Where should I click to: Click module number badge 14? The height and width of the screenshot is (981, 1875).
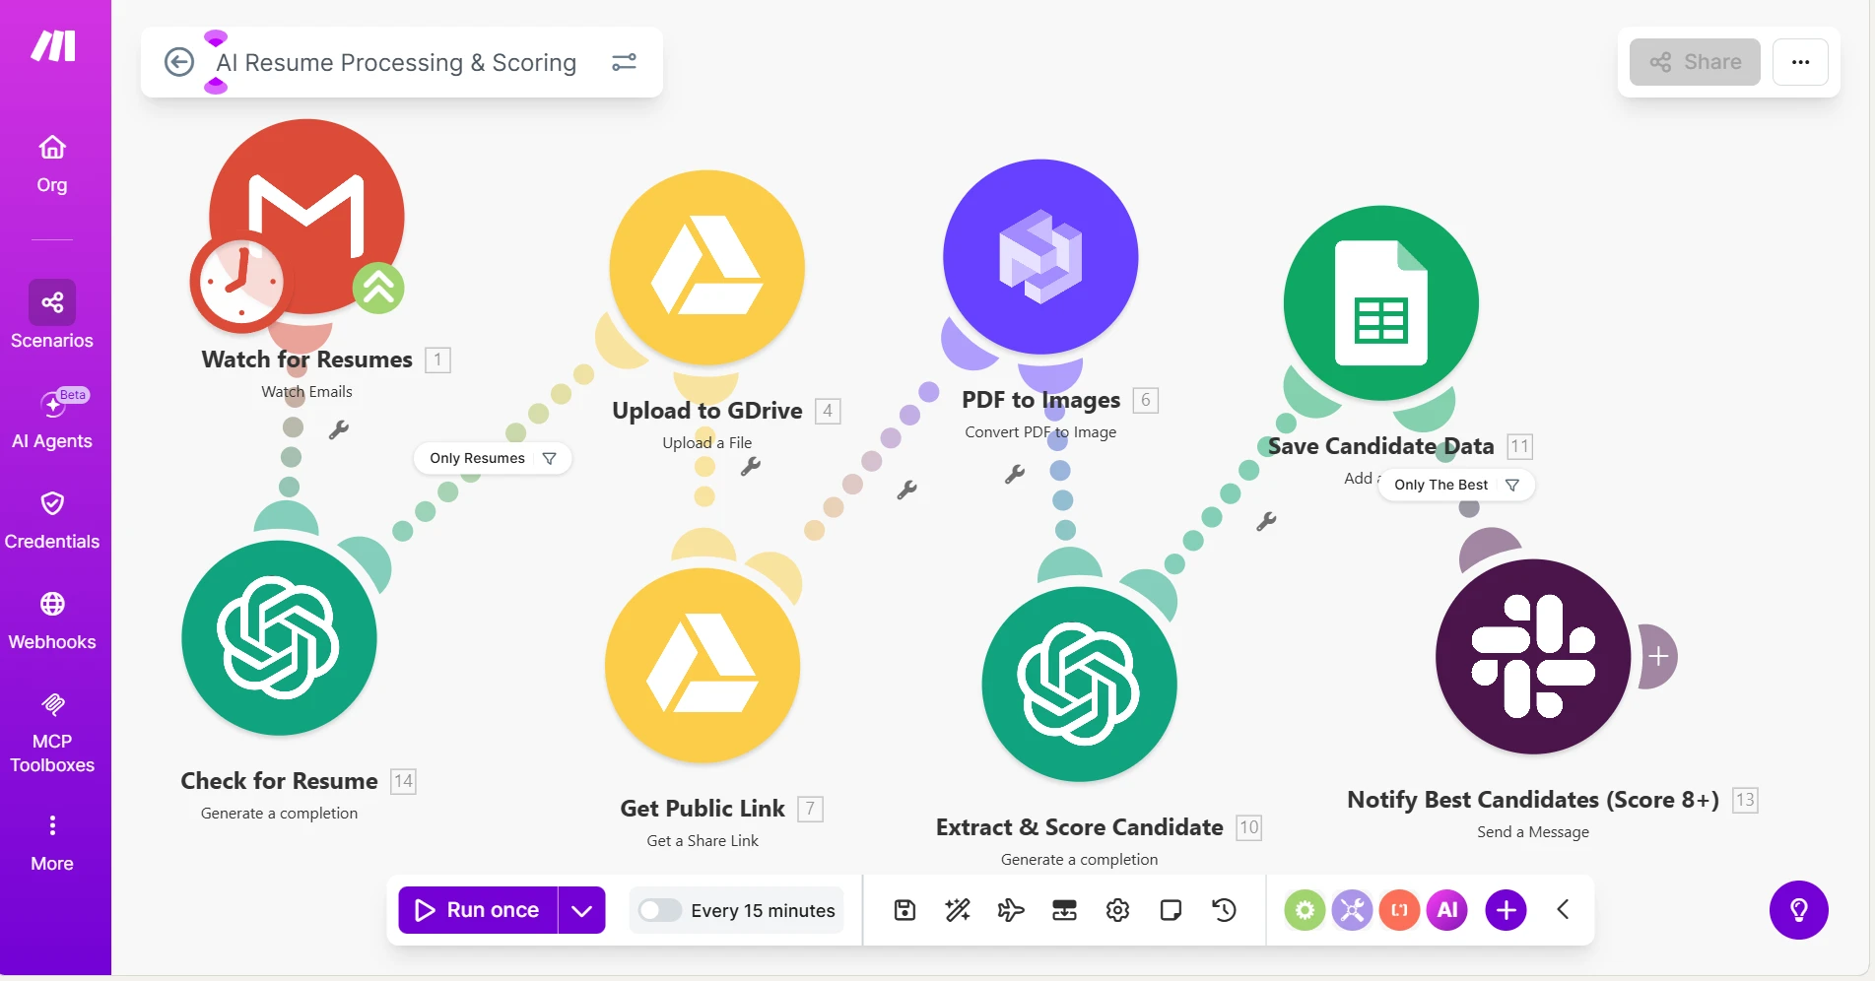click(x=403, y=781)
